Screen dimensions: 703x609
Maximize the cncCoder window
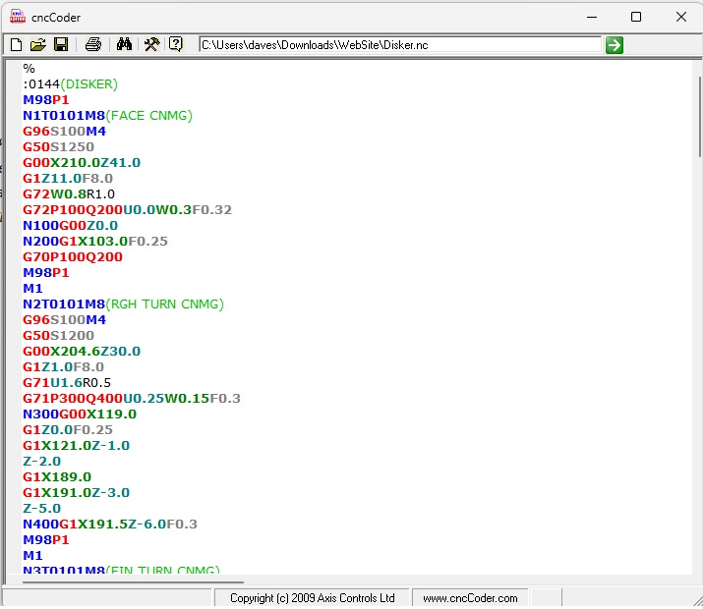pos(635,17)
